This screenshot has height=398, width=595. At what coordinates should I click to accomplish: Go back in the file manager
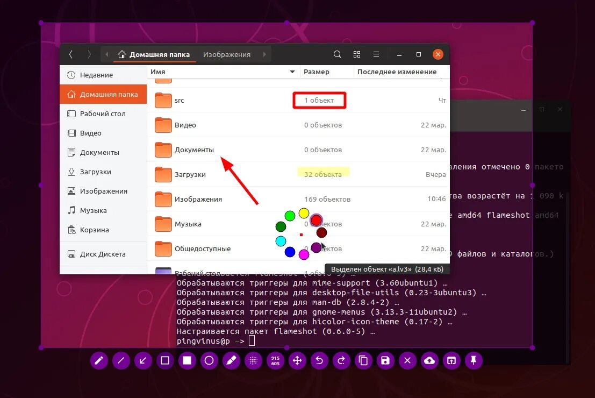tap(71, 54)
